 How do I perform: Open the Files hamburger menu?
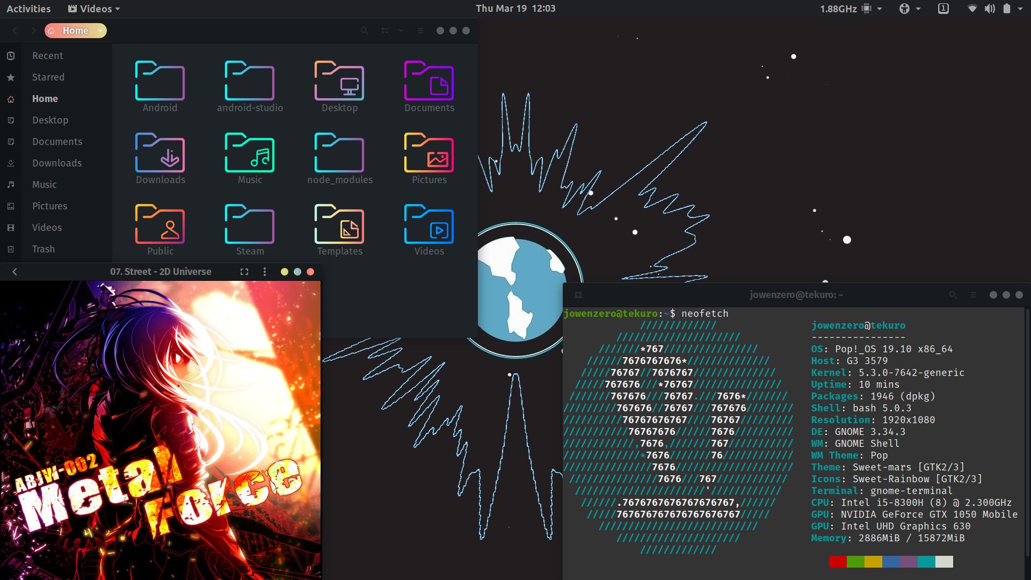(x=420, y=31)
